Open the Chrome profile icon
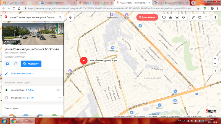Screen dimensions: 221x124 click(x=212, y=9)
